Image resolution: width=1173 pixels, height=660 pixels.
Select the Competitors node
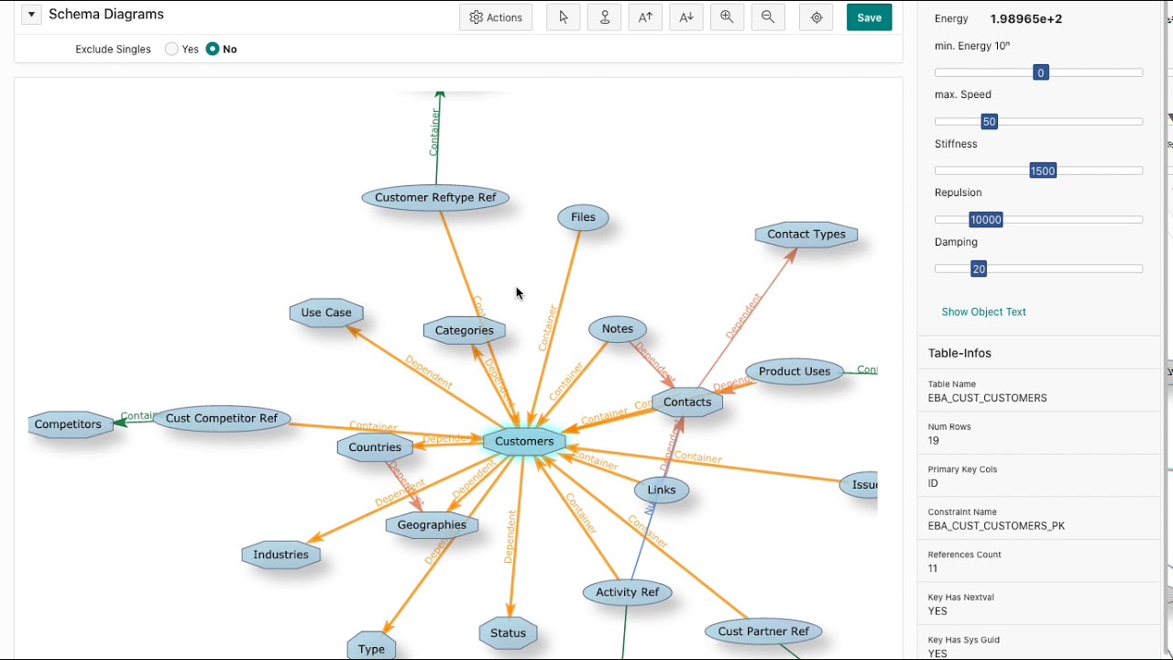tap(70, 424)
